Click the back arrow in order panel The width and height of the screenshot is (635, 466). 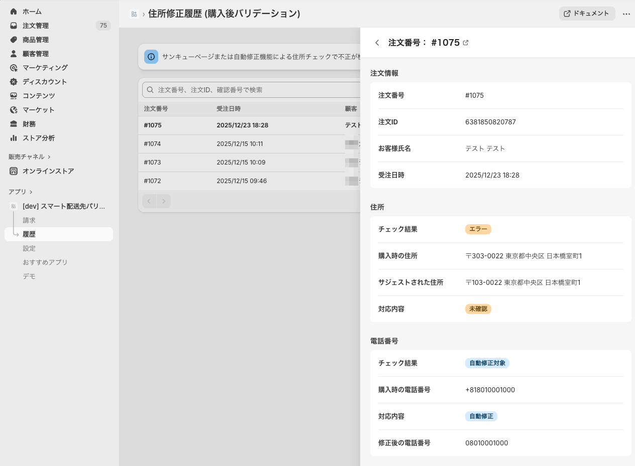pyautogui.click(x=377, y=43)
